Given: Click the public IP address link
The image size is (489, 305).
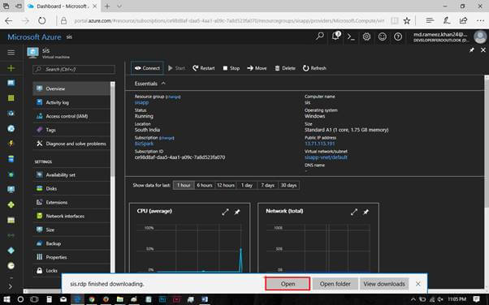Looking at the screenshot, I should coord(320,144).
